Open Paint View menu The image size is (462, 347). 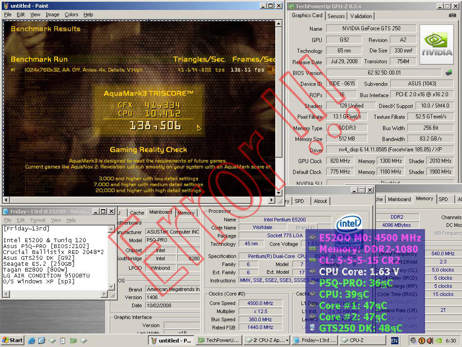tap(35, 14)
